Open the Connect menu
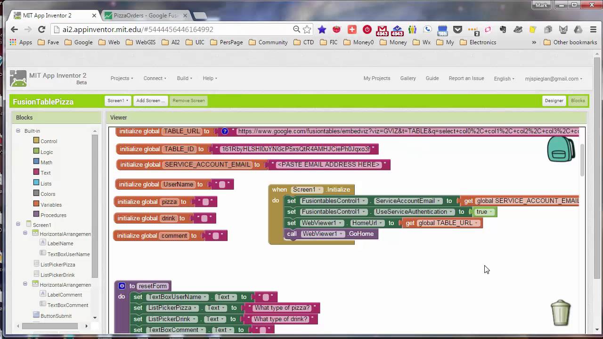This screenshot has width=603, height=339. tap(155, 79)
